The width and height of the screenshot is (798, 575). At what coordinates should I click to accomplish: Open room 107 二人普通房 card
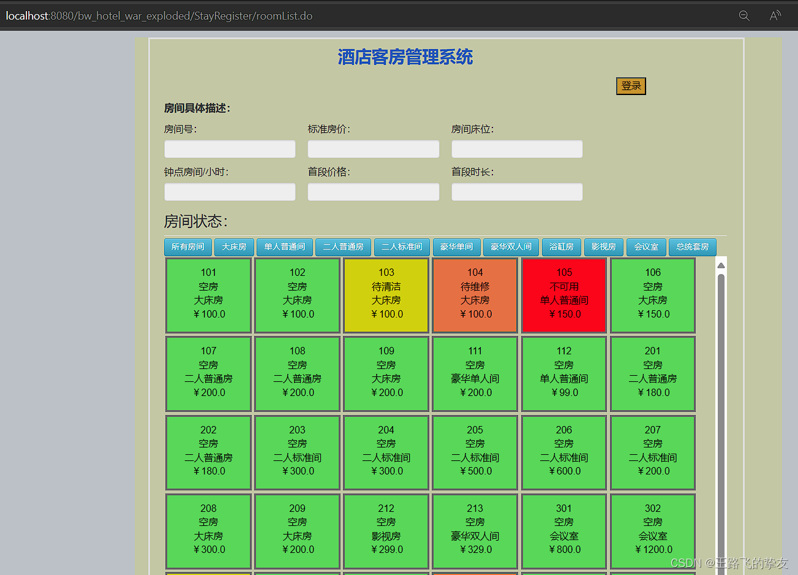(208, 374)
